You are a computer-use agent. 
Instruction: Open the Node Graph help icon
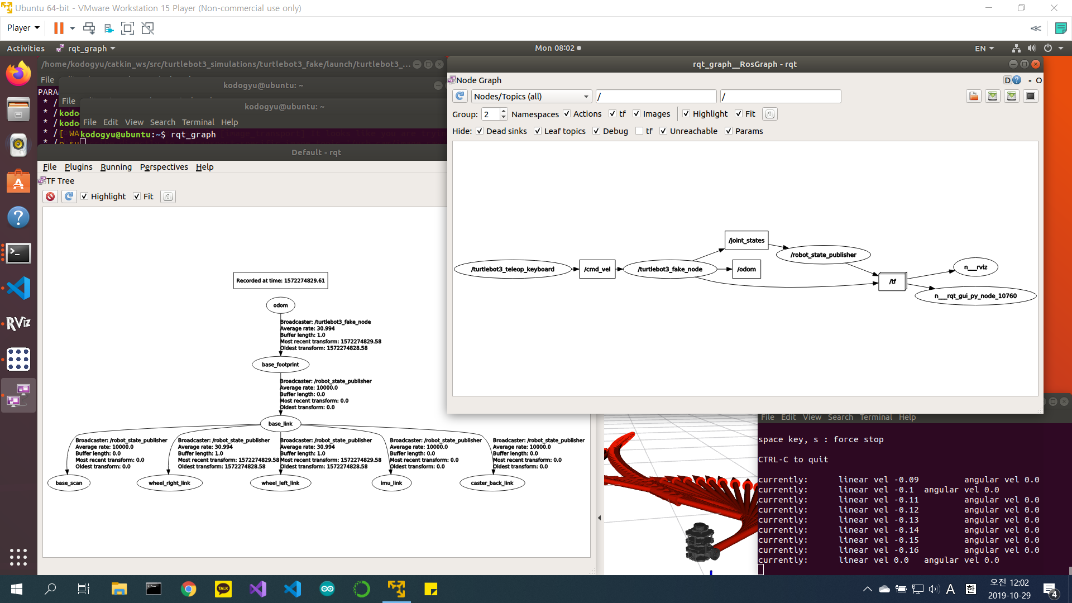pyautogui.click(x=1017, y=80)
